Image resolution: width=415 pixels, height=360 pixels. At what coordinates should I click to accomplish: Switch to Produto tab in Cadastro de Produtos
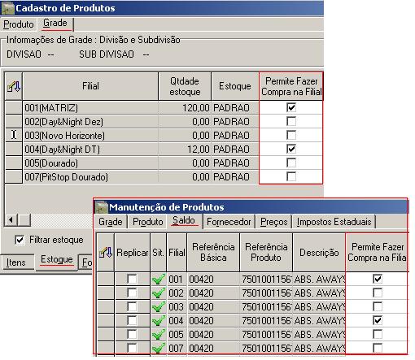click(x=19, y=24)
